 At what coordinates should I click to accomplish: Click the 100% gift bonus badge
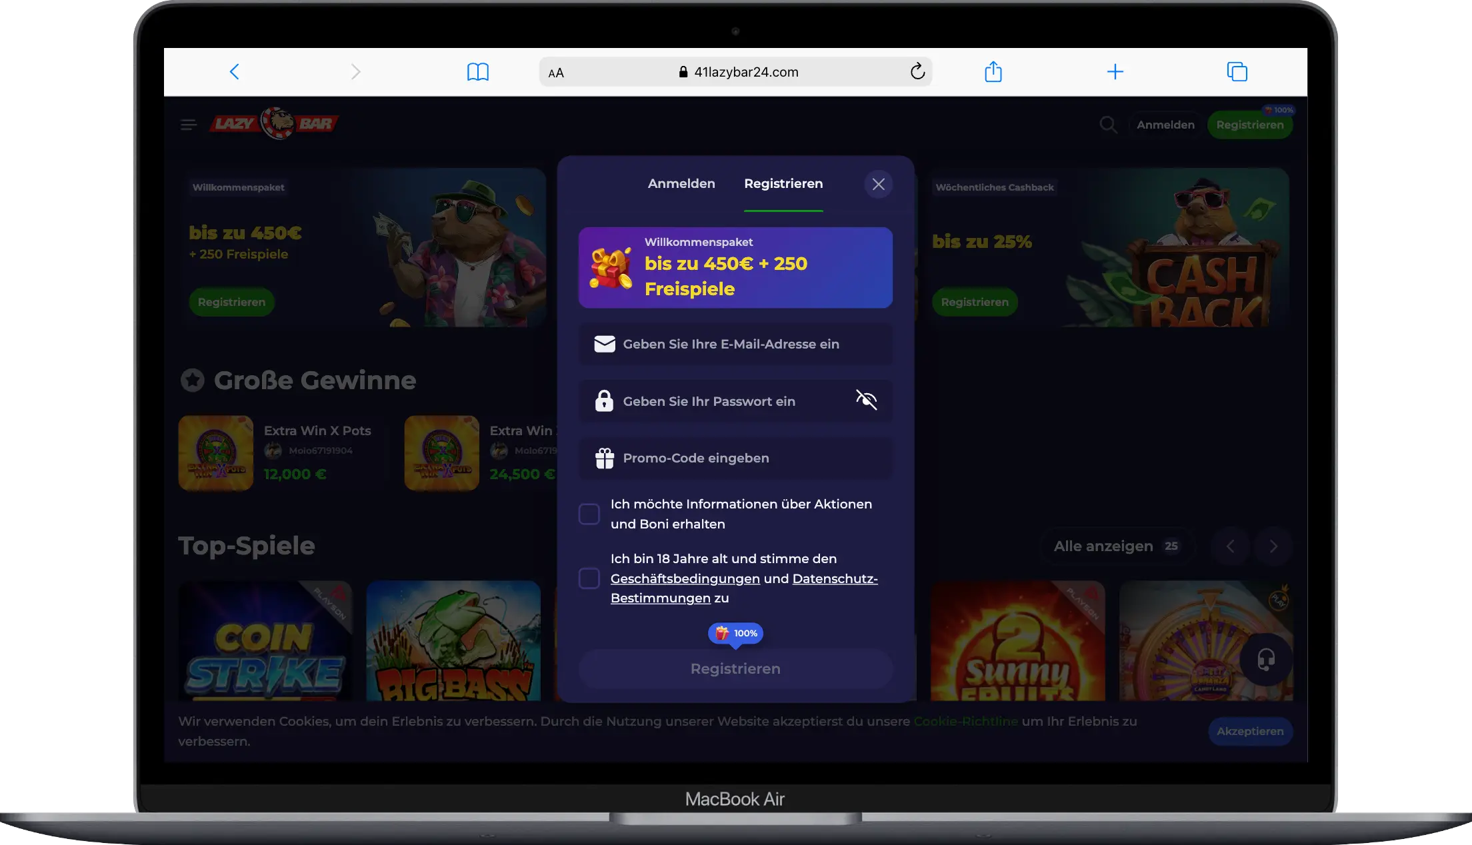click(x=735, y=633)
